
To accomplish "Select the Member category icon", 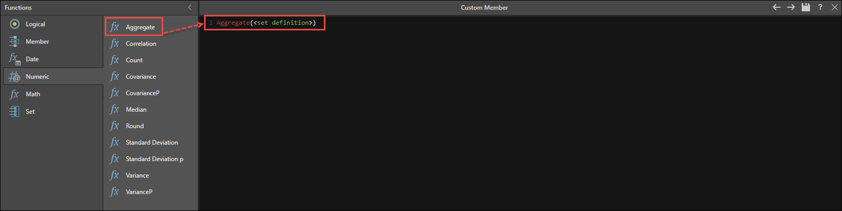I will coord(14,42).
